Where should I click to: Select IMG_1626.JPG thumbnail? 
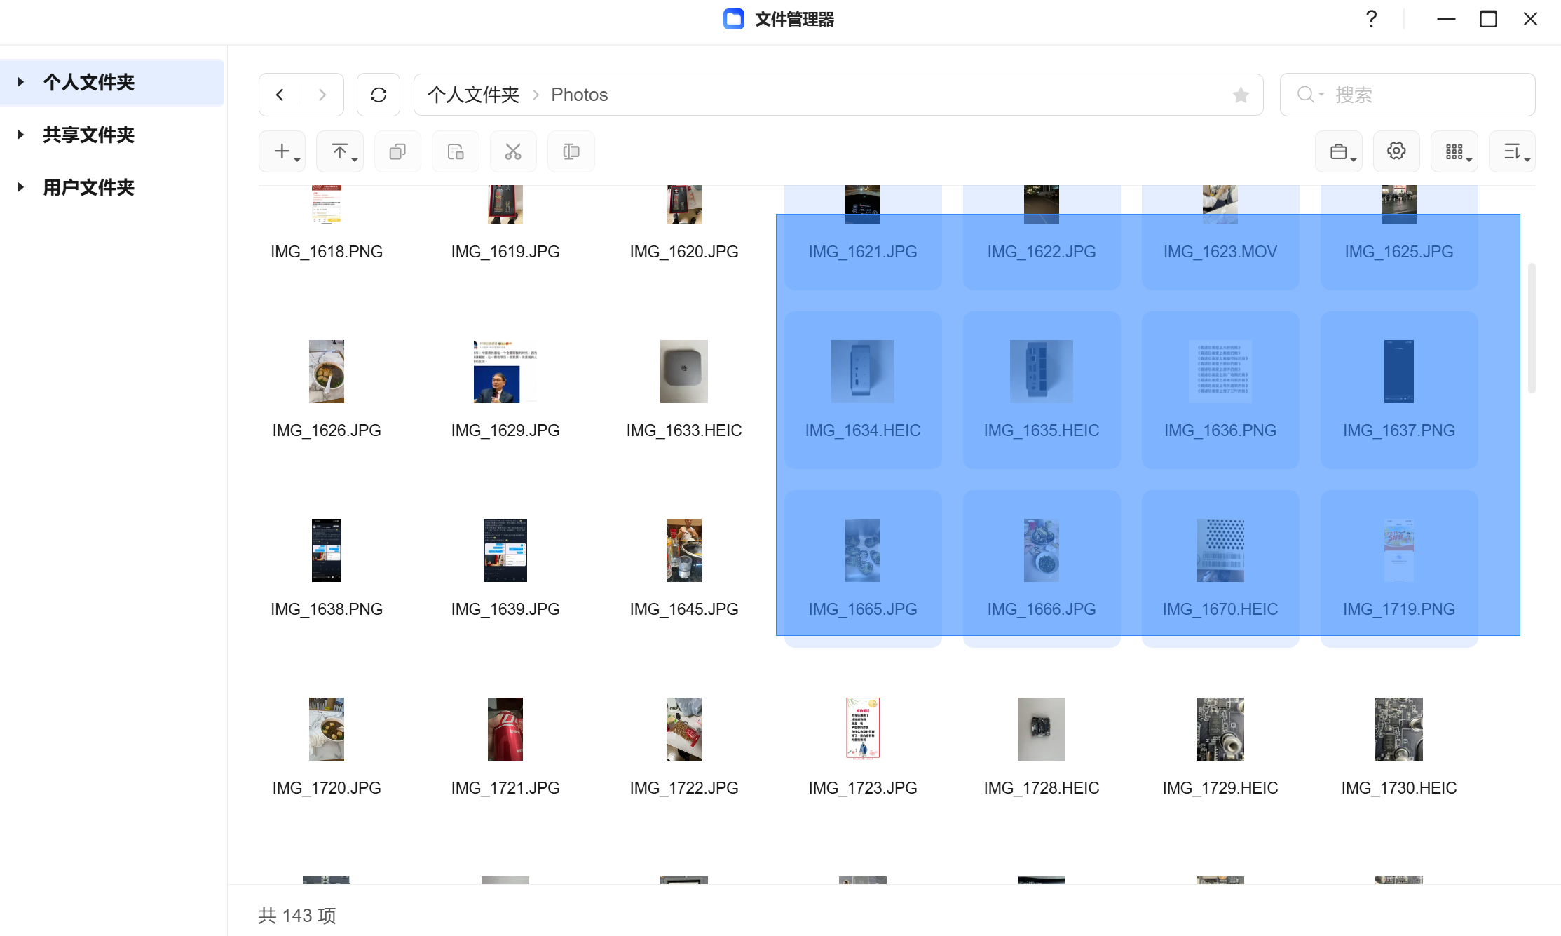(327, 372)
